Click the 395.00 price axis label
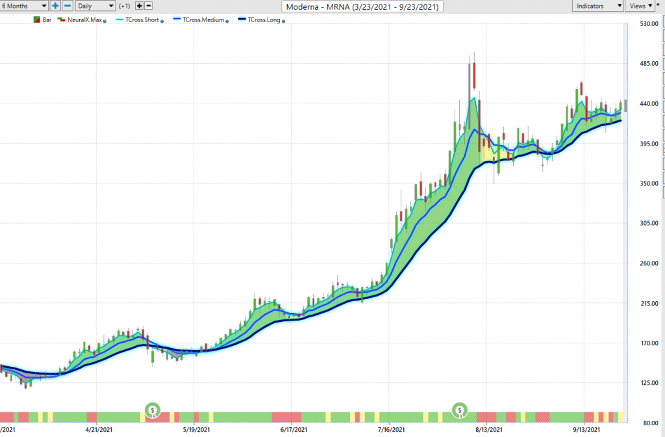This screenshot has height=437, width=665. (x=649, y=144)
